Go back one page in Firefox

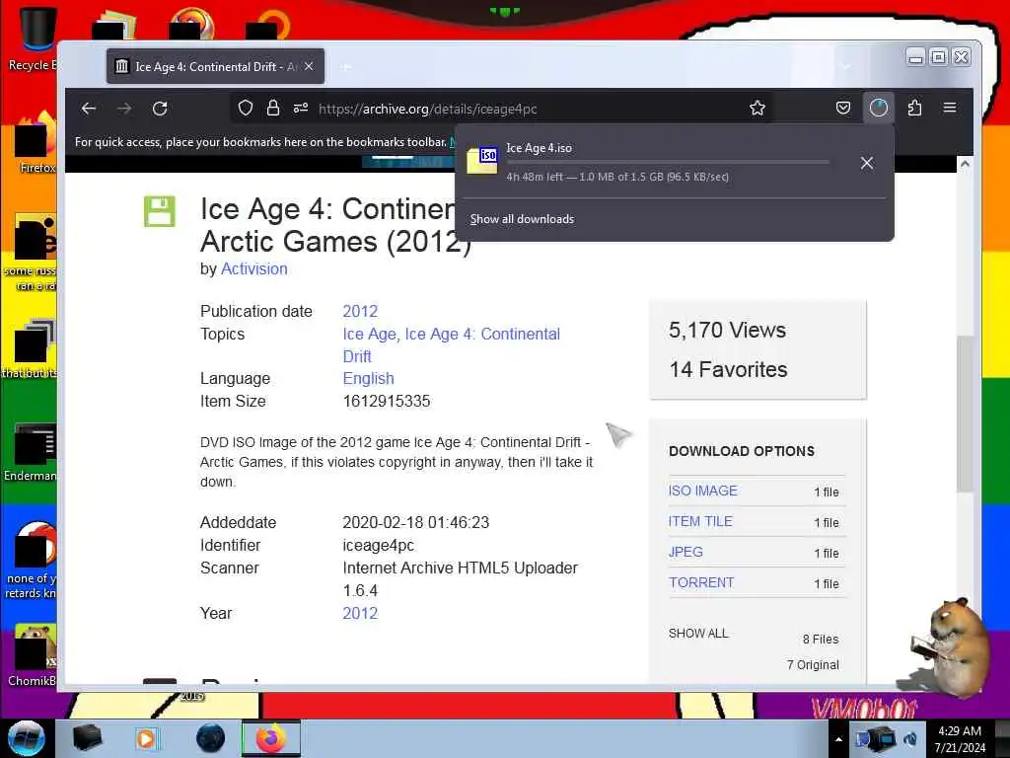pos(89,109)
